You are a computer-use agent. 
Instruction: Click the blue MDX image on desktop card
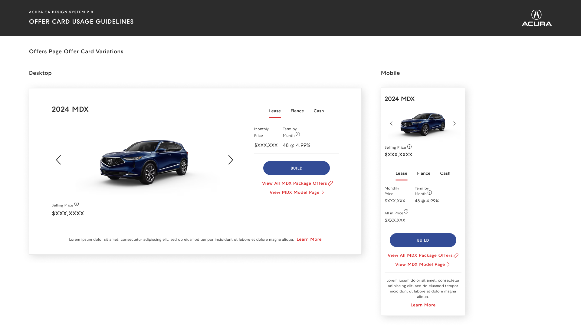pos(144,162)
